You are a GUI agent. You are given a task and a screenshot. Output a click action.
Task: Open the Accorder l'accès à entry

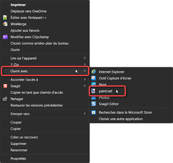click(45, 80)
